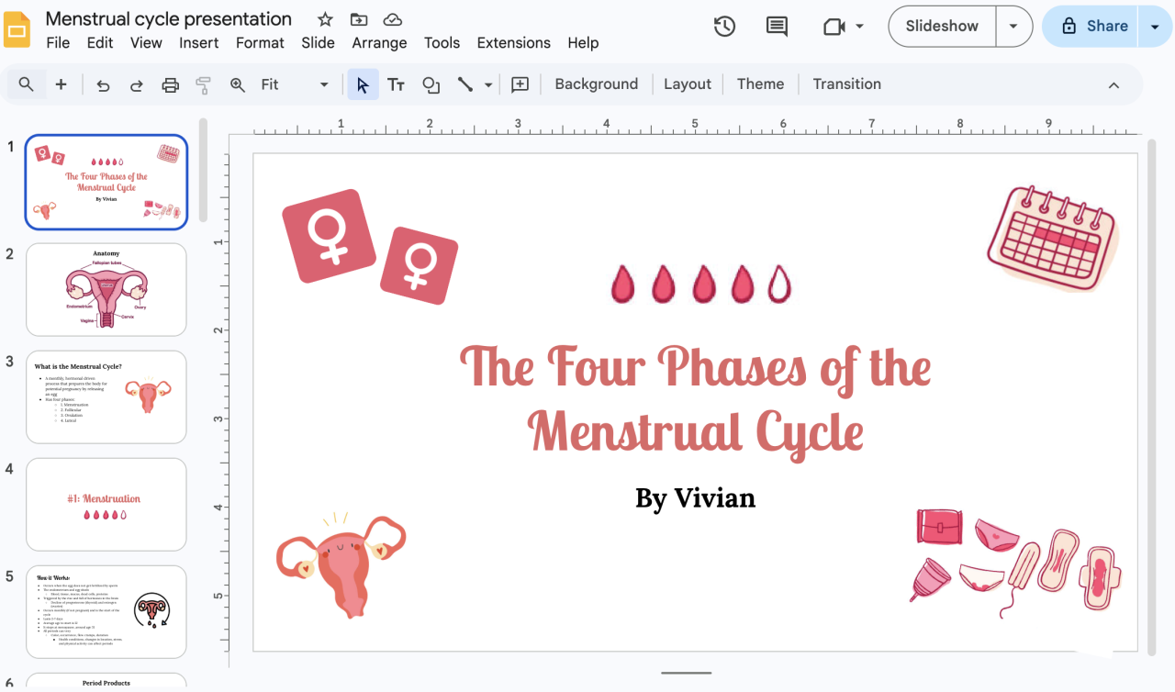The width and height of the screenshot is (1175, 692).
Task: Open the Extensions menu
Action: click(514, 42)
